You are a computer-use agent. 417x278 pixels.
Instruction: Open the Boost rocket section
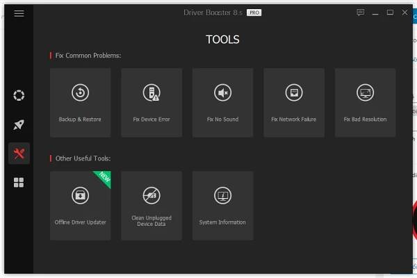19,124
